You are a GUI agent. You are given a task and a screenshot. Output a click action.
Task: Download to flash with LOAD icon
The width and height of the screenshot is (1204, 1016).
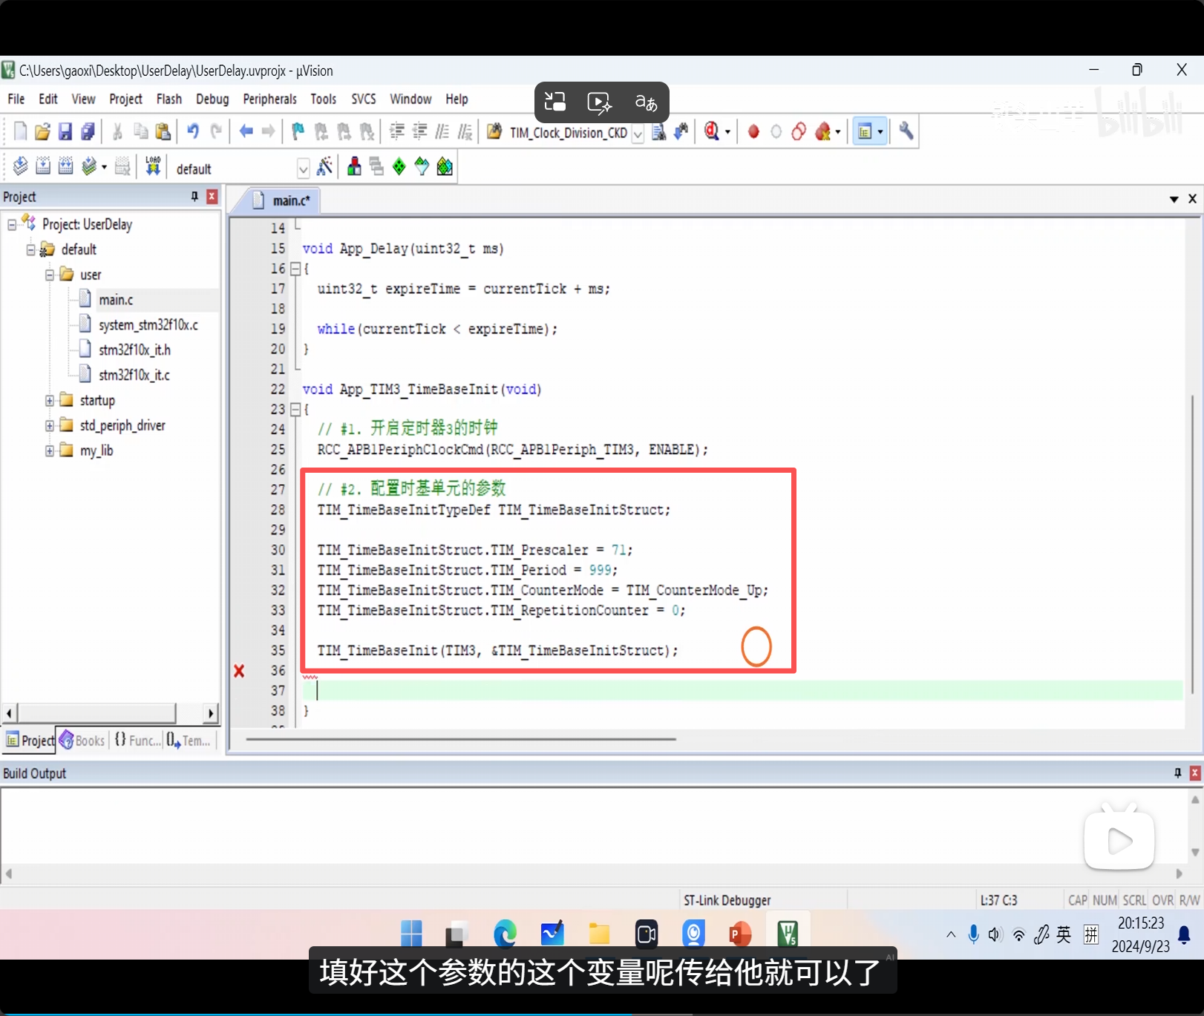(153, 166)
